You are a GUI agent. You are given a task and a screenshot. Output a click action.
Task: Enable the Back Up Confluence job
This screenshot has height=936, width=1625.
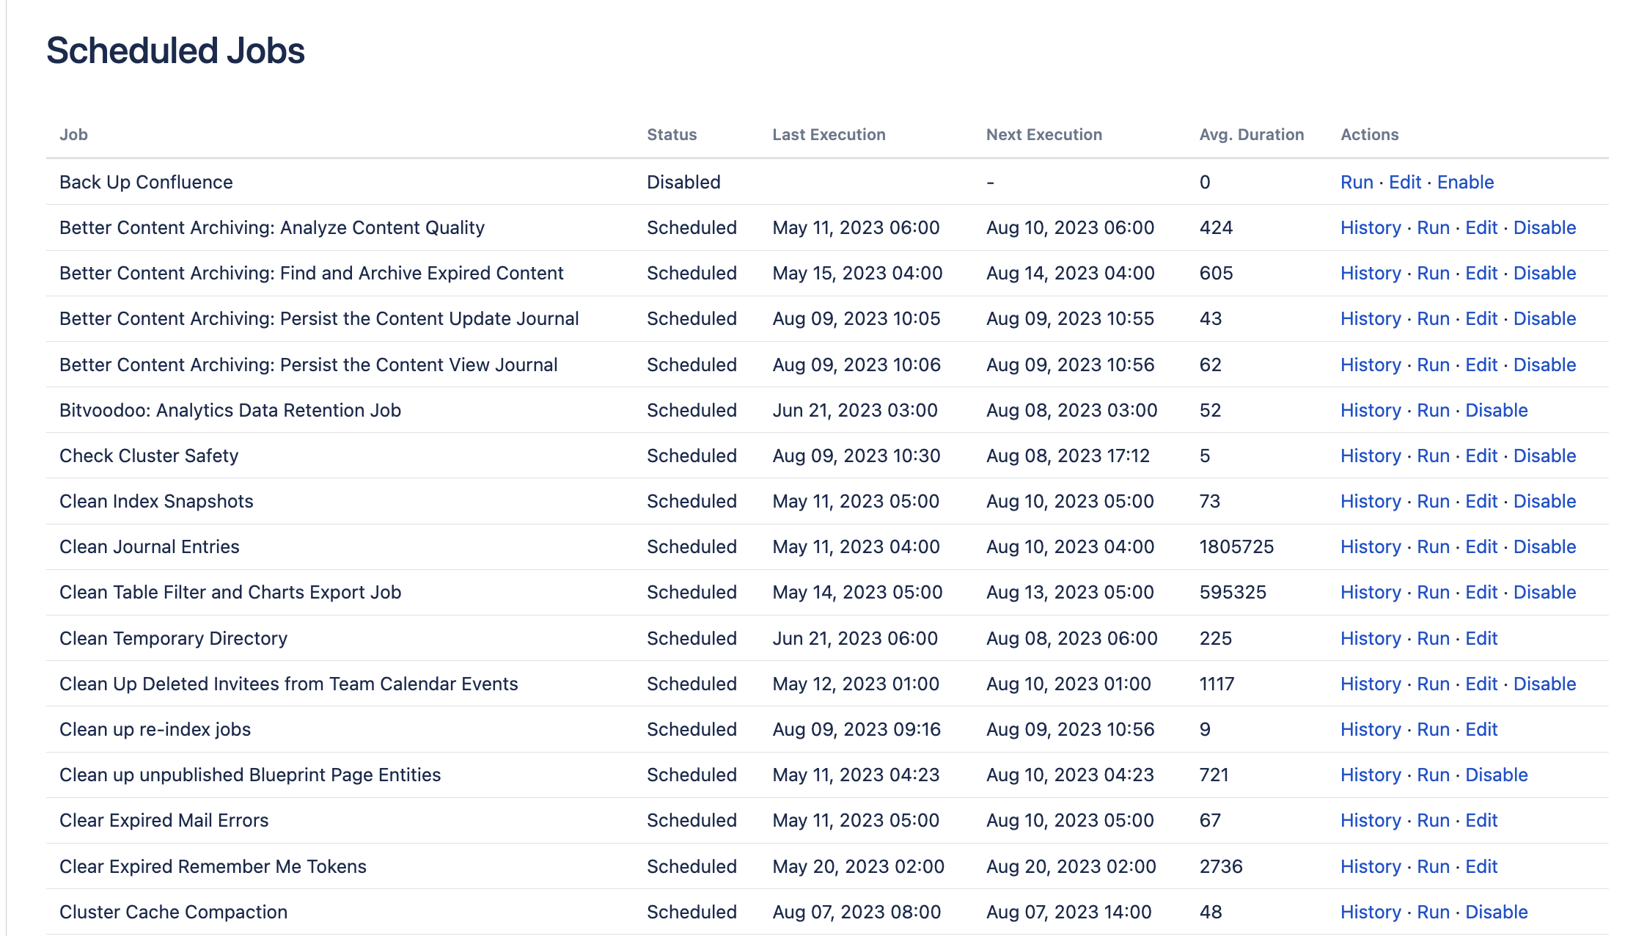(1465, 182)
